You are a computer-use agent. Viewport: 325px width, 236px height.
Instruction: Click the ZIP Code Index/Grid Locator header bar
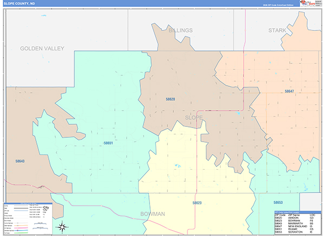(298, 212)
